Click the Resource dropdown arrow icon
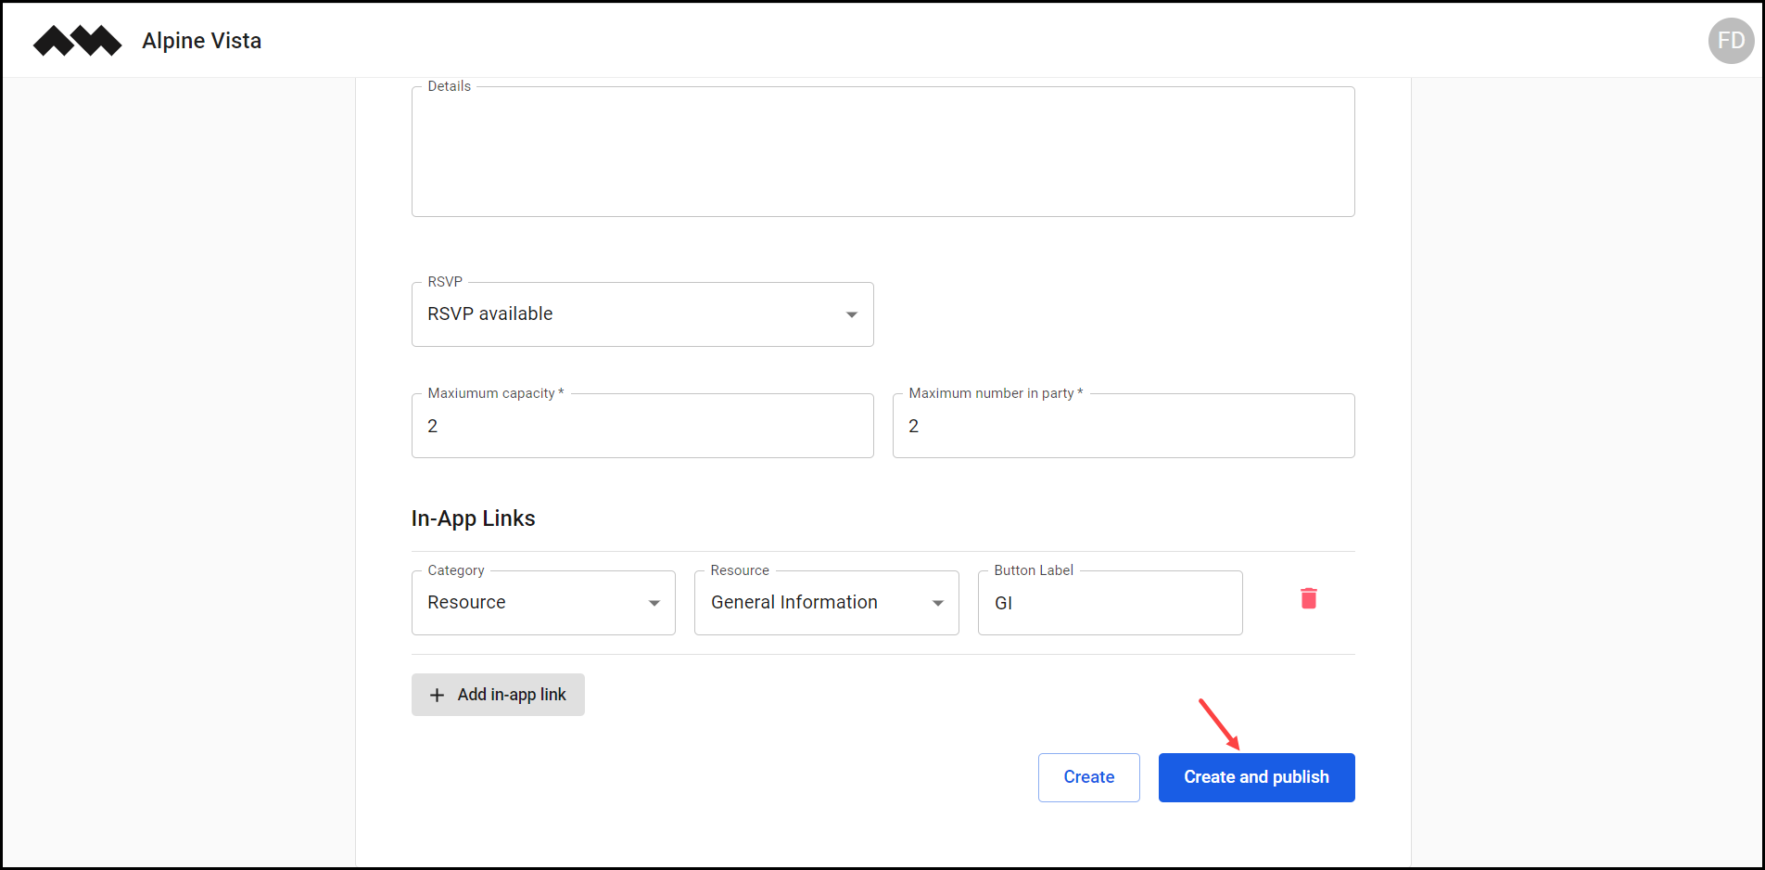The image size is (1765, 870). [937, 602]
